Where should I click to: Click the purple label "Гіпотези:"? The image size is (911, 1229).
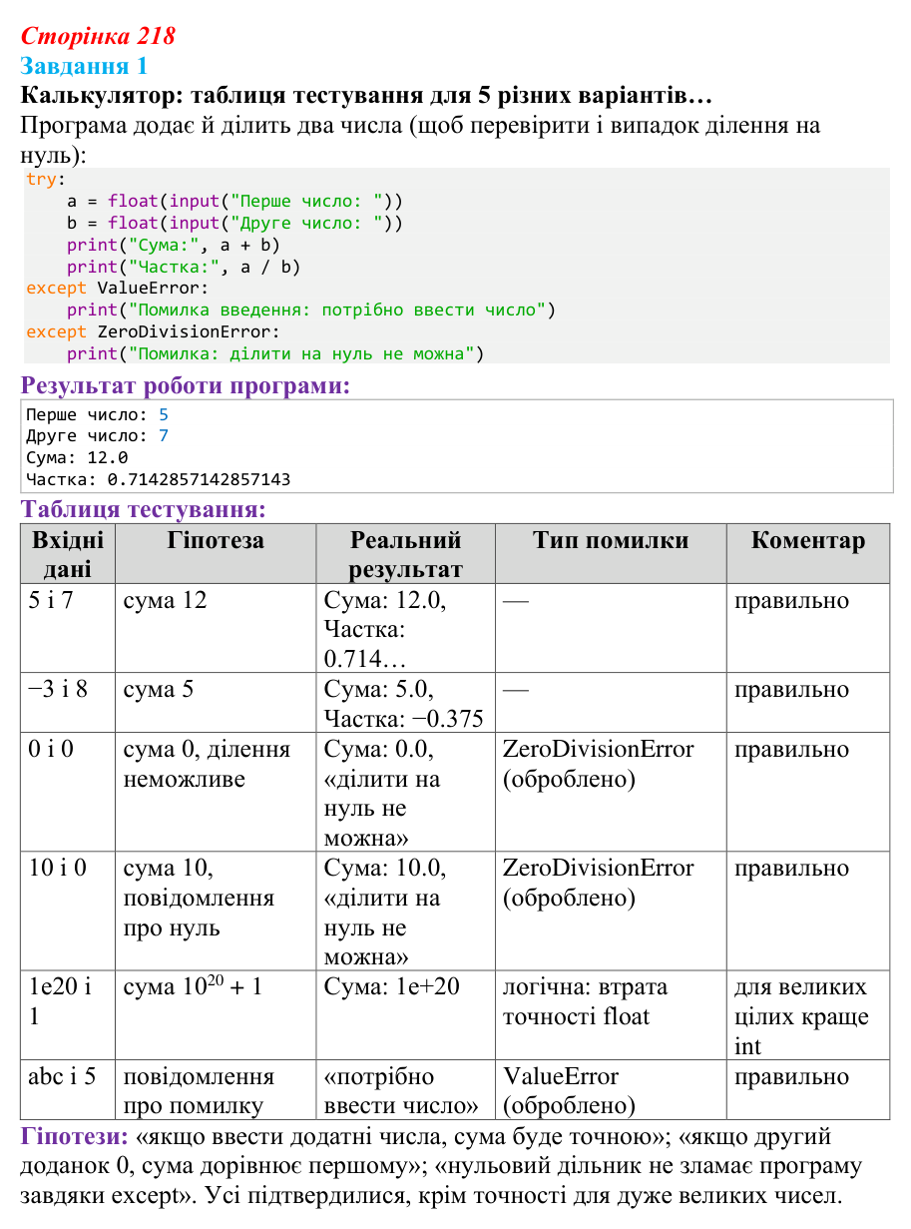coord(75,1136)
